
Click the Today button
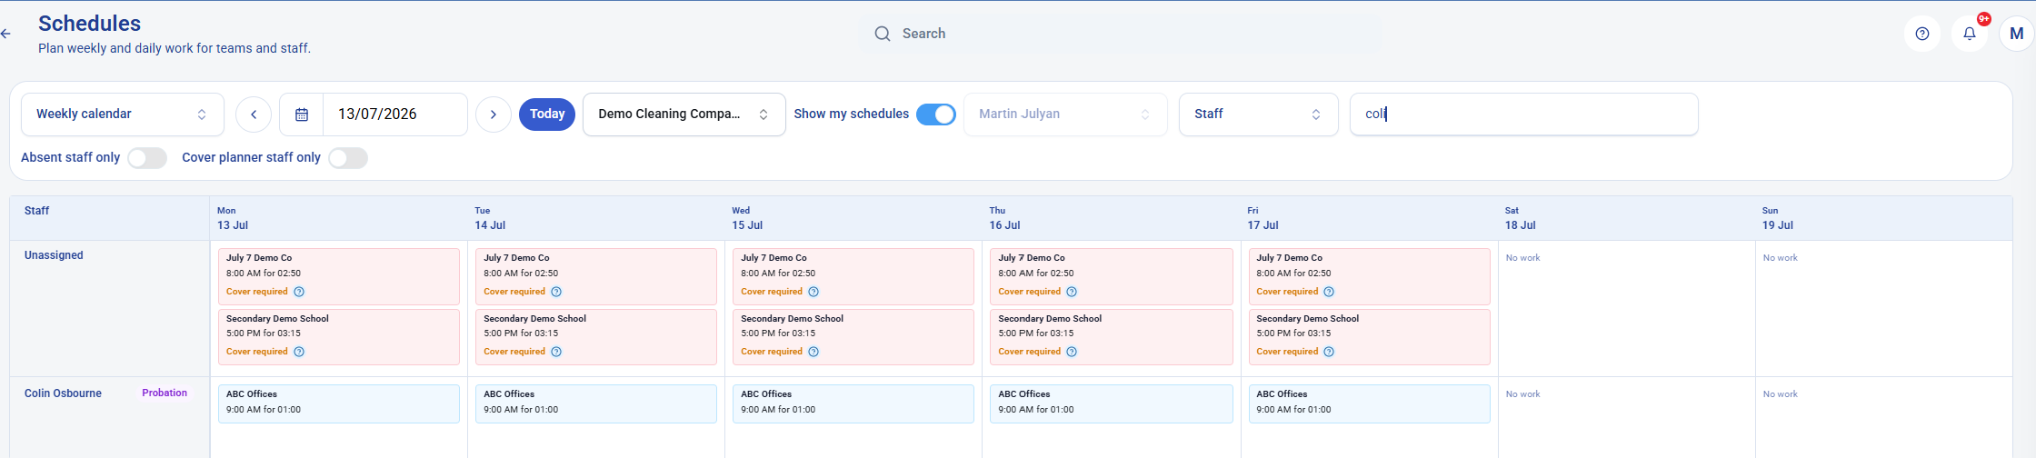coord(547,114)
